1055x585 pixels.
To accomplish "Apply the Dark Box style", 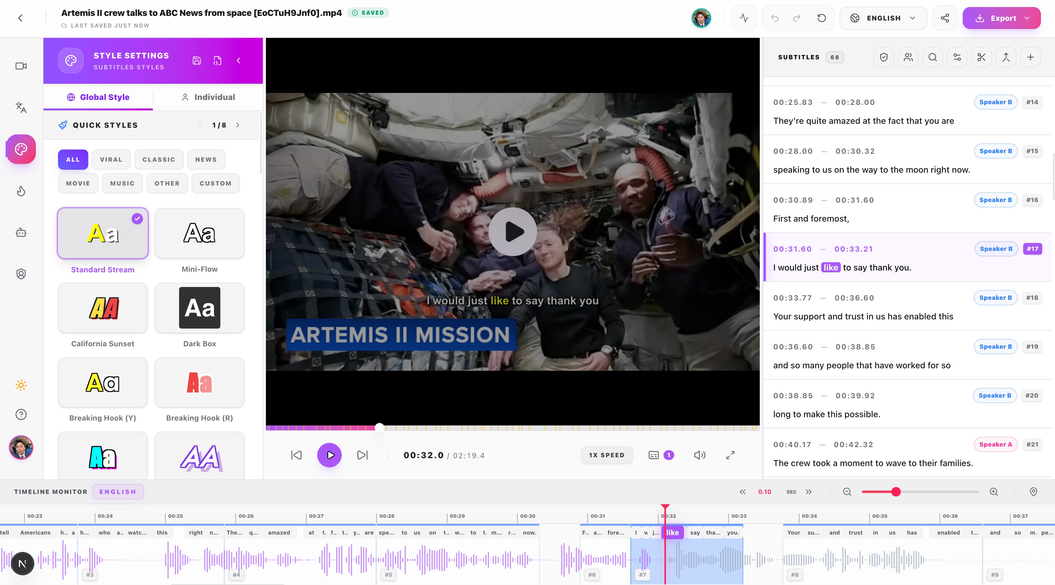I will pyautogui.click(x=200, y=308).
